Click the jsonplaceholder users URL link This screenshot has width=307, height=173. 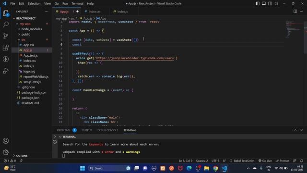(135, 58)
